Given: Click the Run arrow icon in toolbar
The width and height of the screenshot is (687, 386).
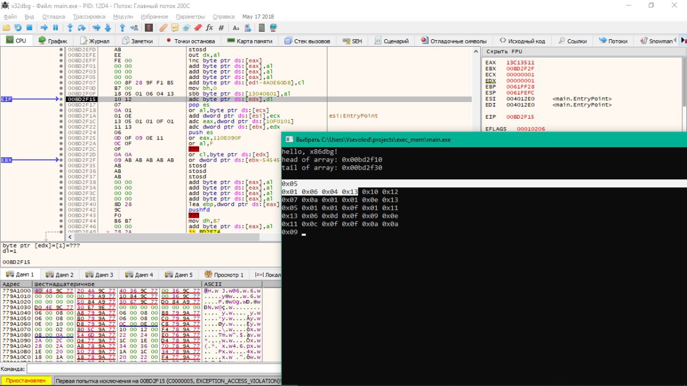Looking at the screenshot, I should coord(44,27).
